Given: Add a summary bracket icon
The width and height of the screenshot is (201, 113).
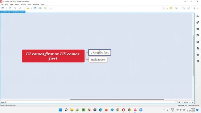Looking at the screenshot, I should [x=45, y=8].
